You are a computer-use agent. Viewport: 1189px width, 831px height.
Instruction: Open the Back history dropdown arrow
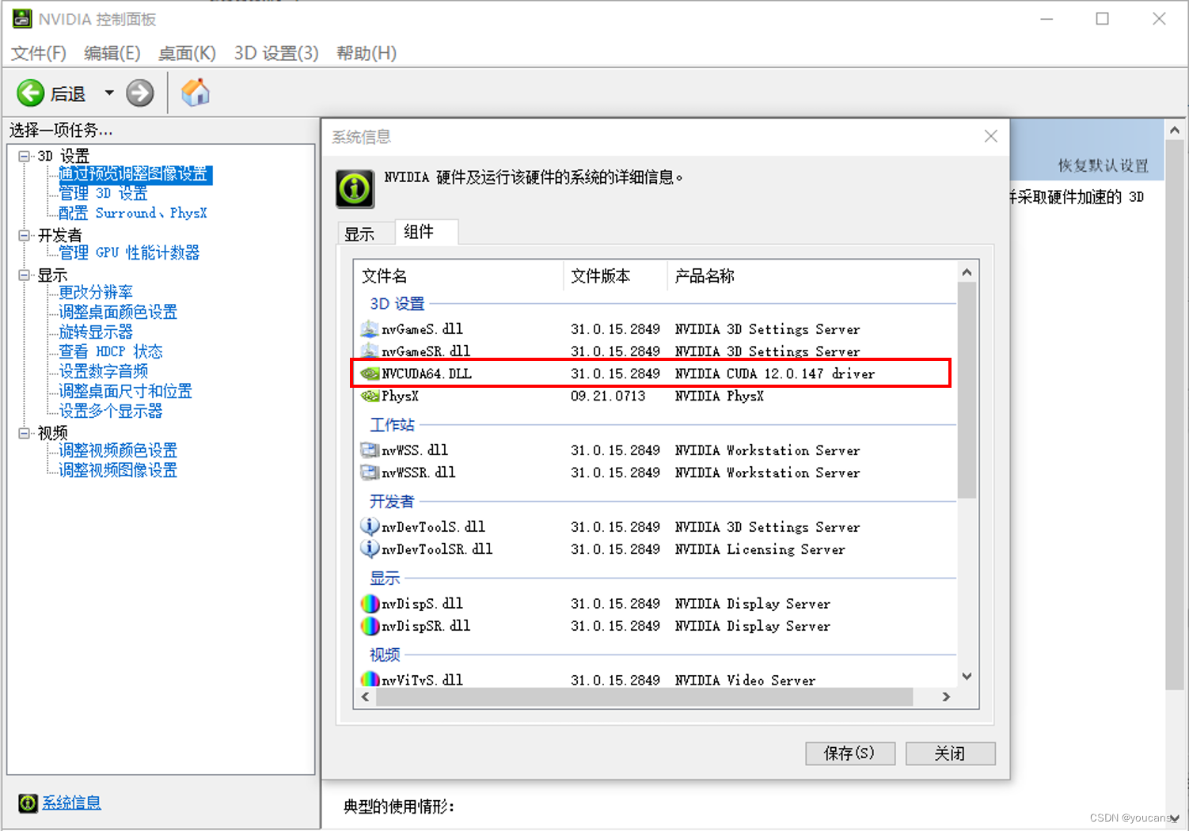pyautogui.click(x=109, y=93)
